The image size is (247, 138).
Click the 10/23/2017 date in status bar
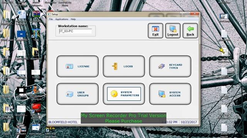click(189, 122)
